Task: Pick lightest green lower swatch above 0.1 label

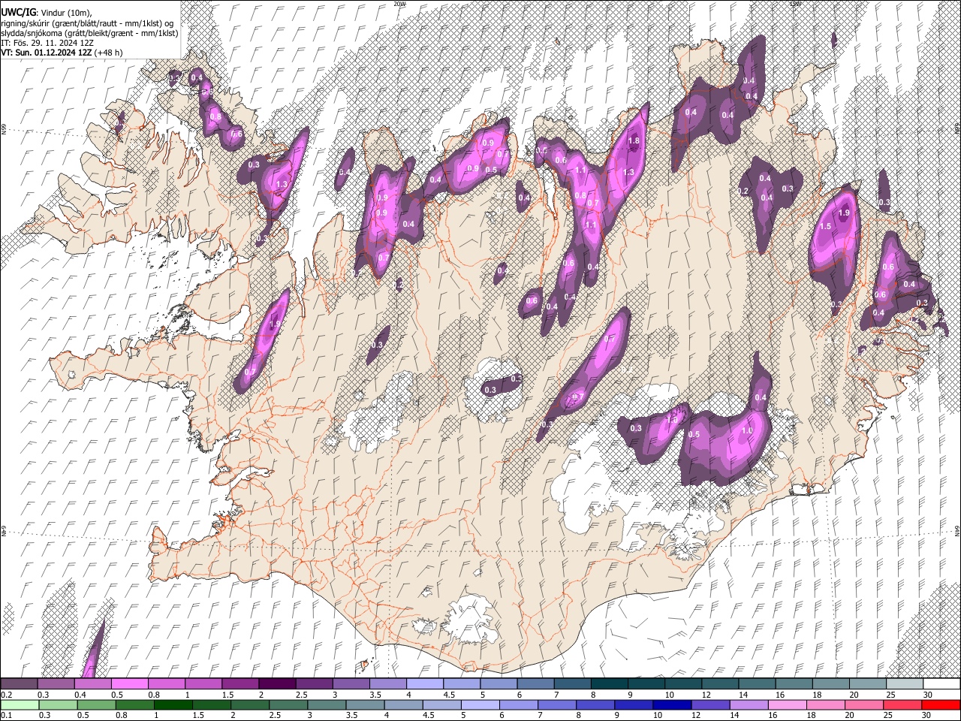Action: point(19,704)
